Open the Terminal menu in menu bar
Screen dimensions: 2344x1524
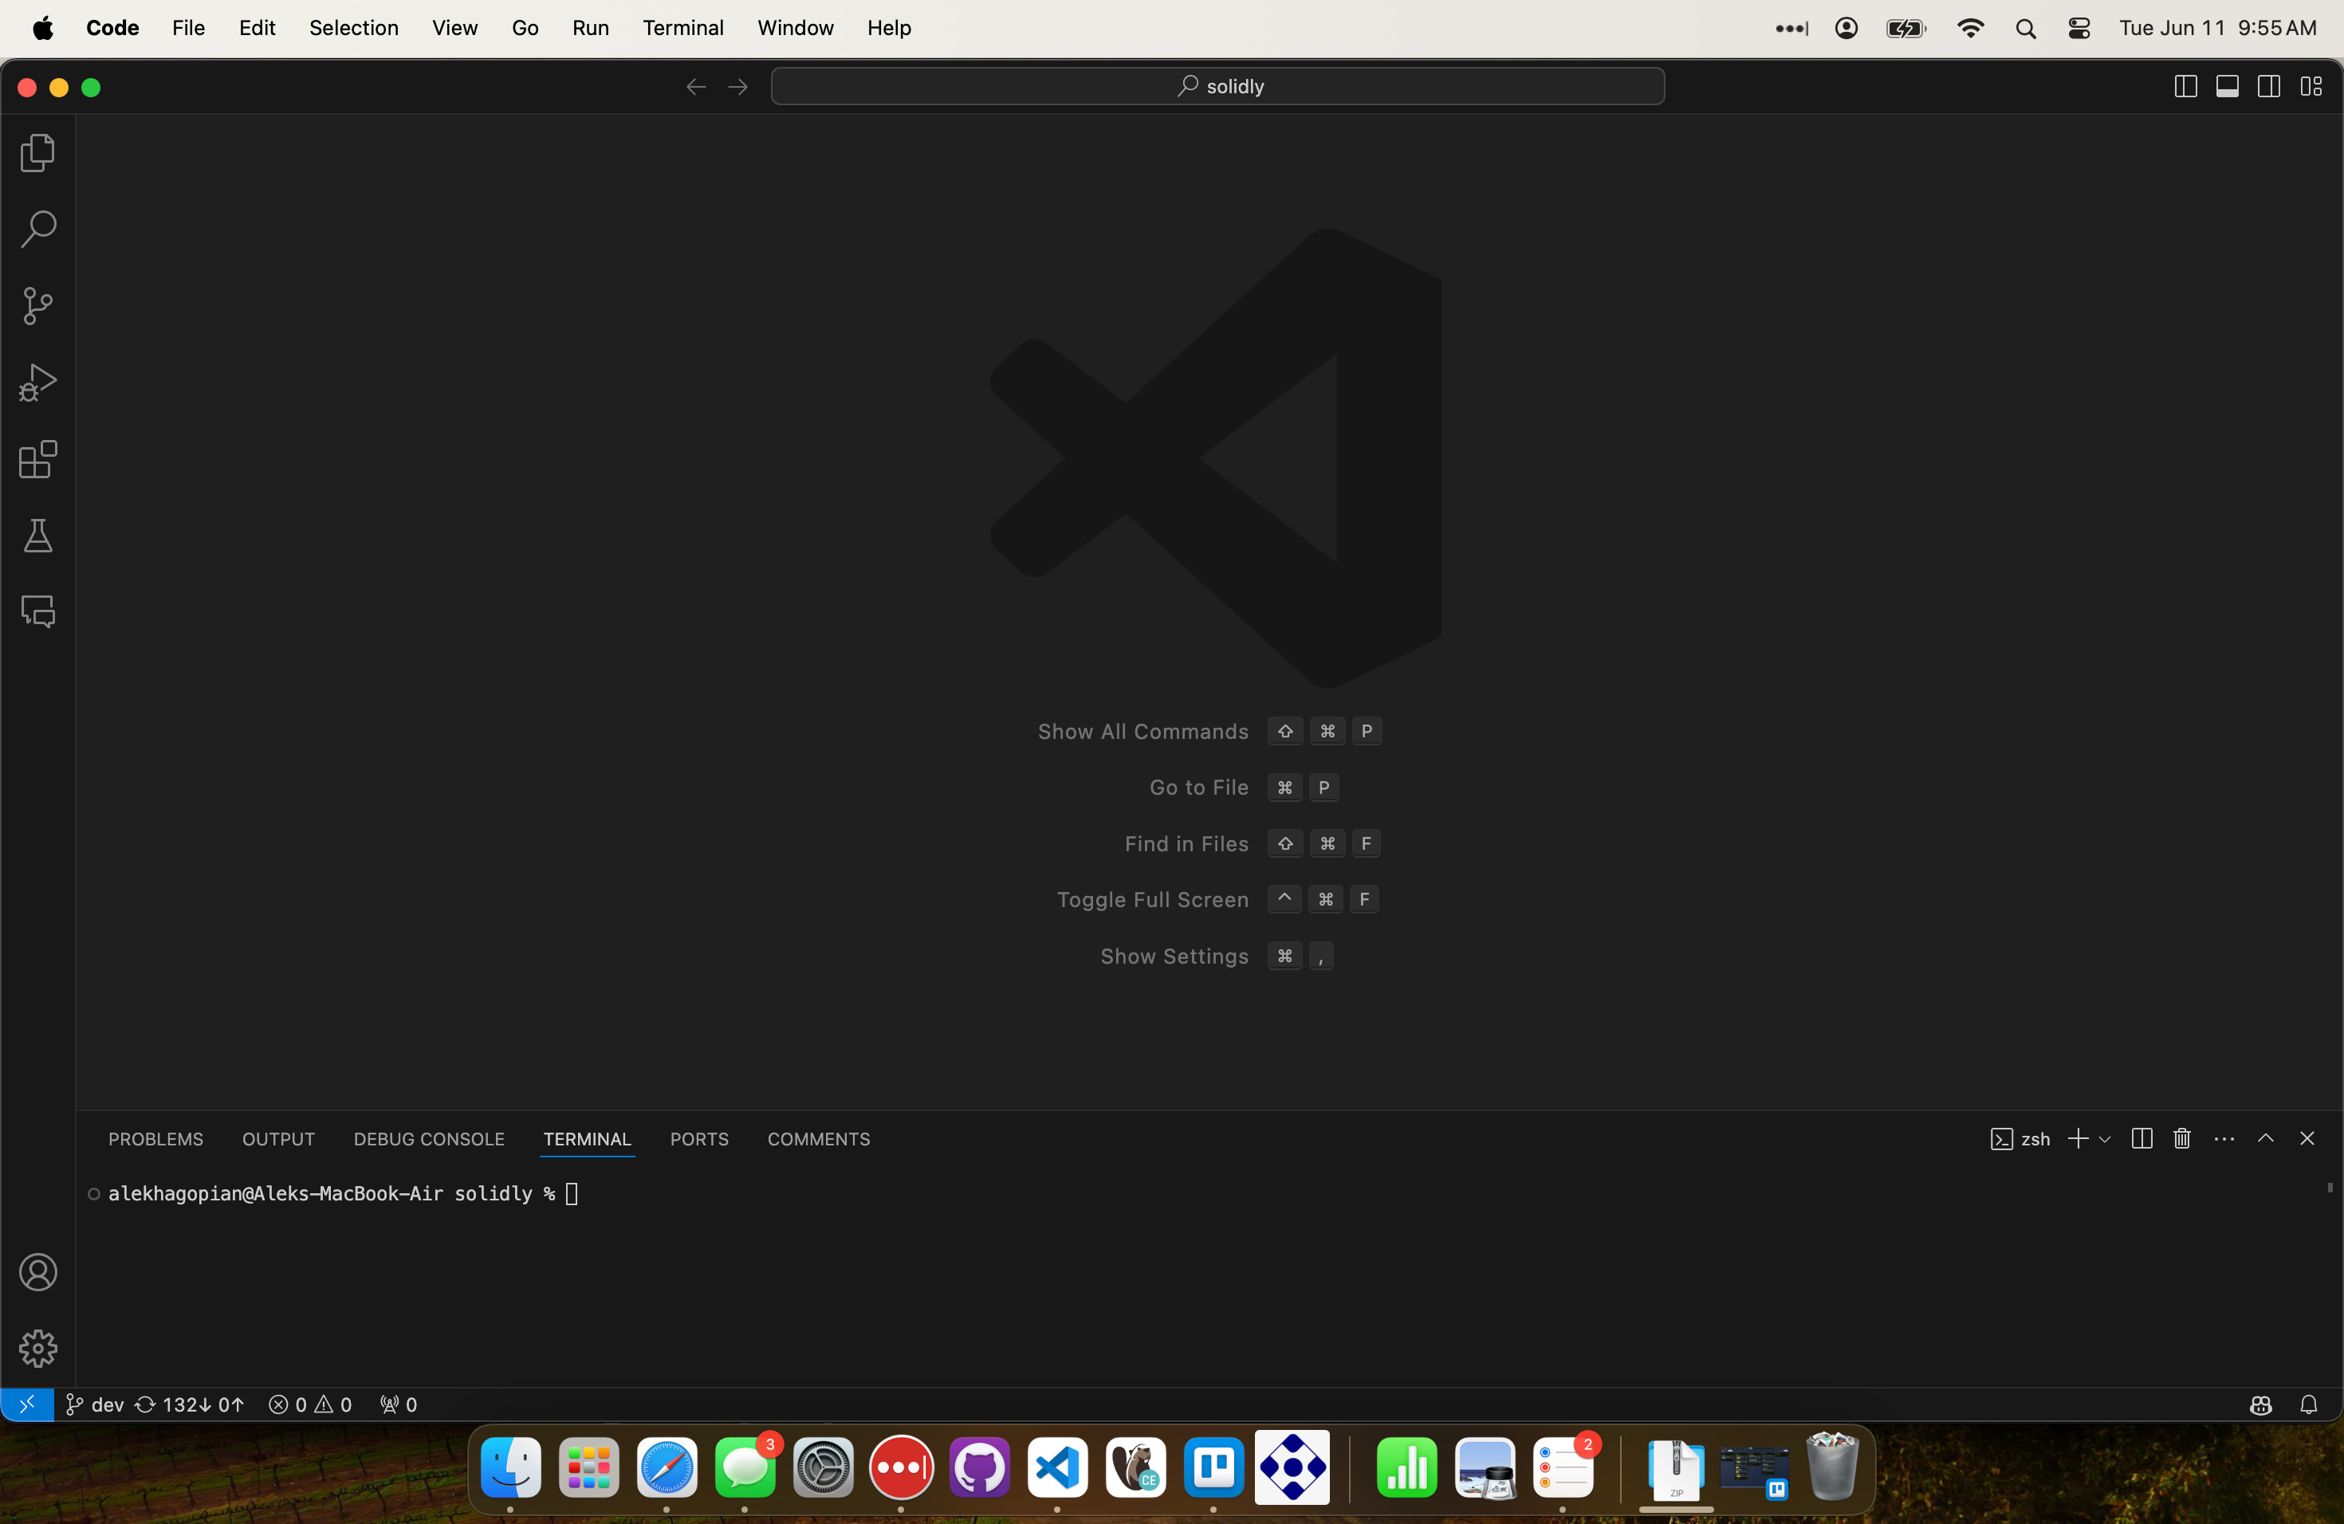coord(682,28)
